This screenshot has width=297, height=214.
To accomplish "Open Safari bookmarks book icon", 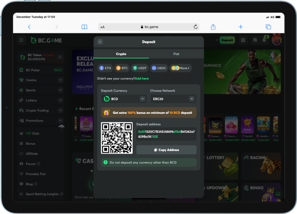I will pyautogui.click(x=84, y=27).
